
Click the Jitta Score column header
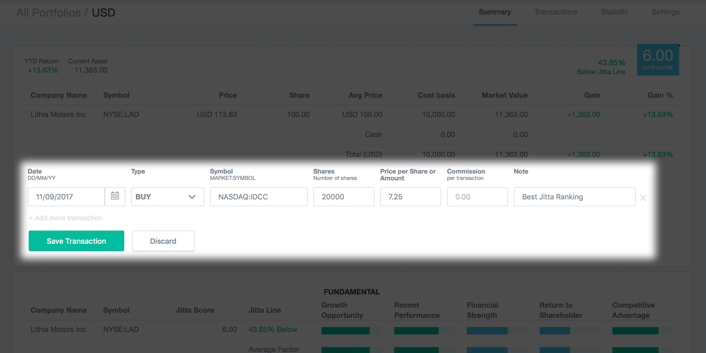click(195, 310)
